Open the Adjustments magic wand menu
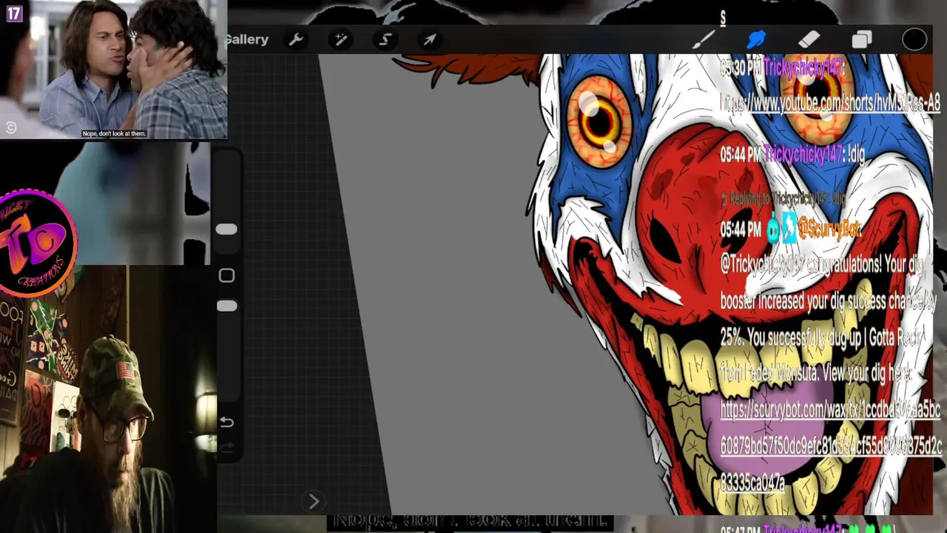The image size is (947, 533). [341, 40]
